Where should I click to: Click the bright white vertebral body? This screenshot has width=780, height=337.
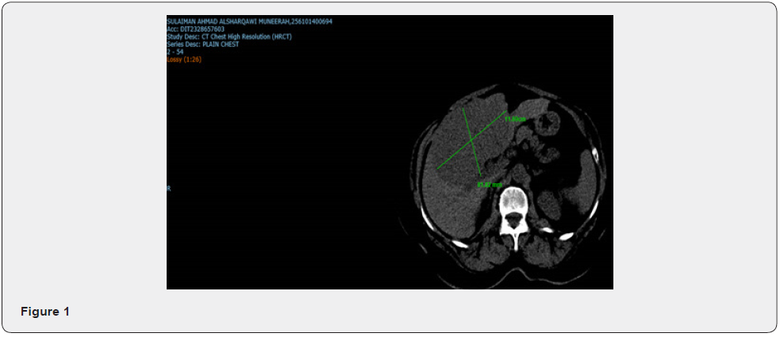[x=513, y=197]
